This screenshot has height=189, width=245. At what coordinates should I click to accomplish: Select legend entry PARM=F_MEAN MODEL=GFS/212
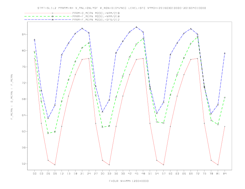click(96, 20)
